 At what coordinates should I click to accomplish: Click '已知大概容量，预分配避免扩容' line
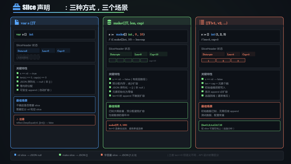point(127,111)
